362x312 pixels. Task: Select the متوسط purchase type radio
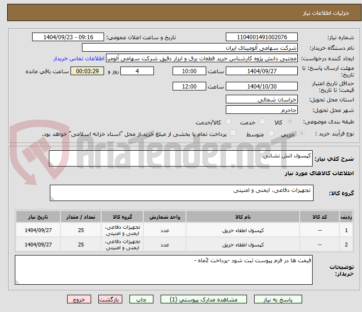(x=271, y=134)
